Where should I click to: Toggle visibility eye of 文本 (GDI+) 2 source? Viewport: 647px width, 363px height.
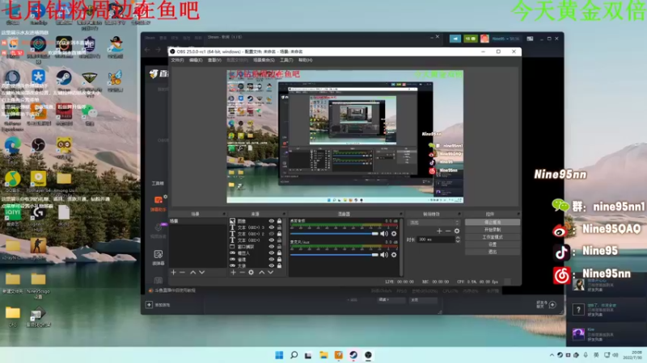(272, 234)
